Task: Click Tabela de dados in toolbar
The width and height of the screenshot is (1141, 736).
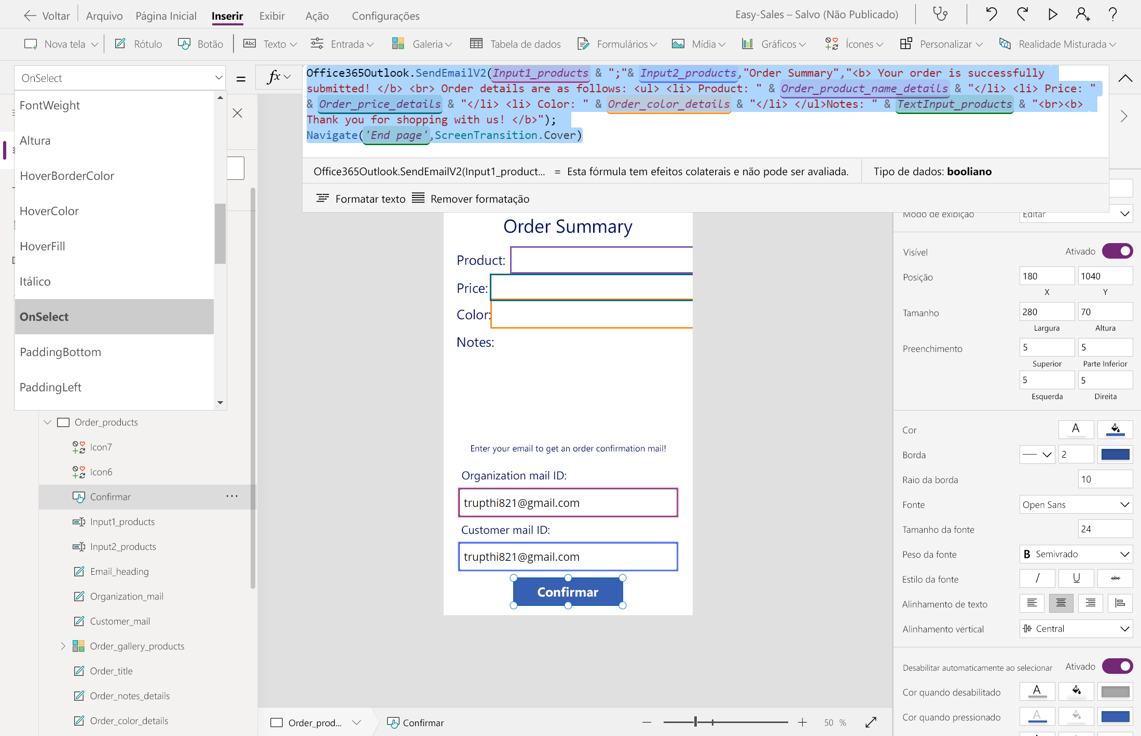Action: 515,44
